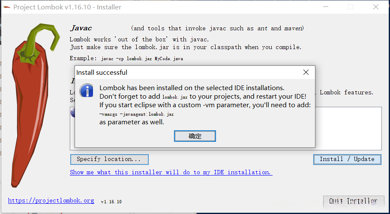Viewport: 390px width, 214px height.
Task: Close the Install successful dialog
Action: point(306,72)
